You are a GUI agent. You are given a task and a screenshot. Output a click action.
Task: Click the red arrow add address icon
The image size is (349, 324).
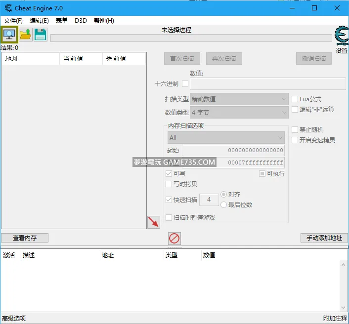pyautogui.click(x=154, y=222)
